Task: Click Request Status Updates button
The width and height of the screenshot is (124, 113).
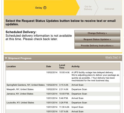Action: click(x=97, y=39)
